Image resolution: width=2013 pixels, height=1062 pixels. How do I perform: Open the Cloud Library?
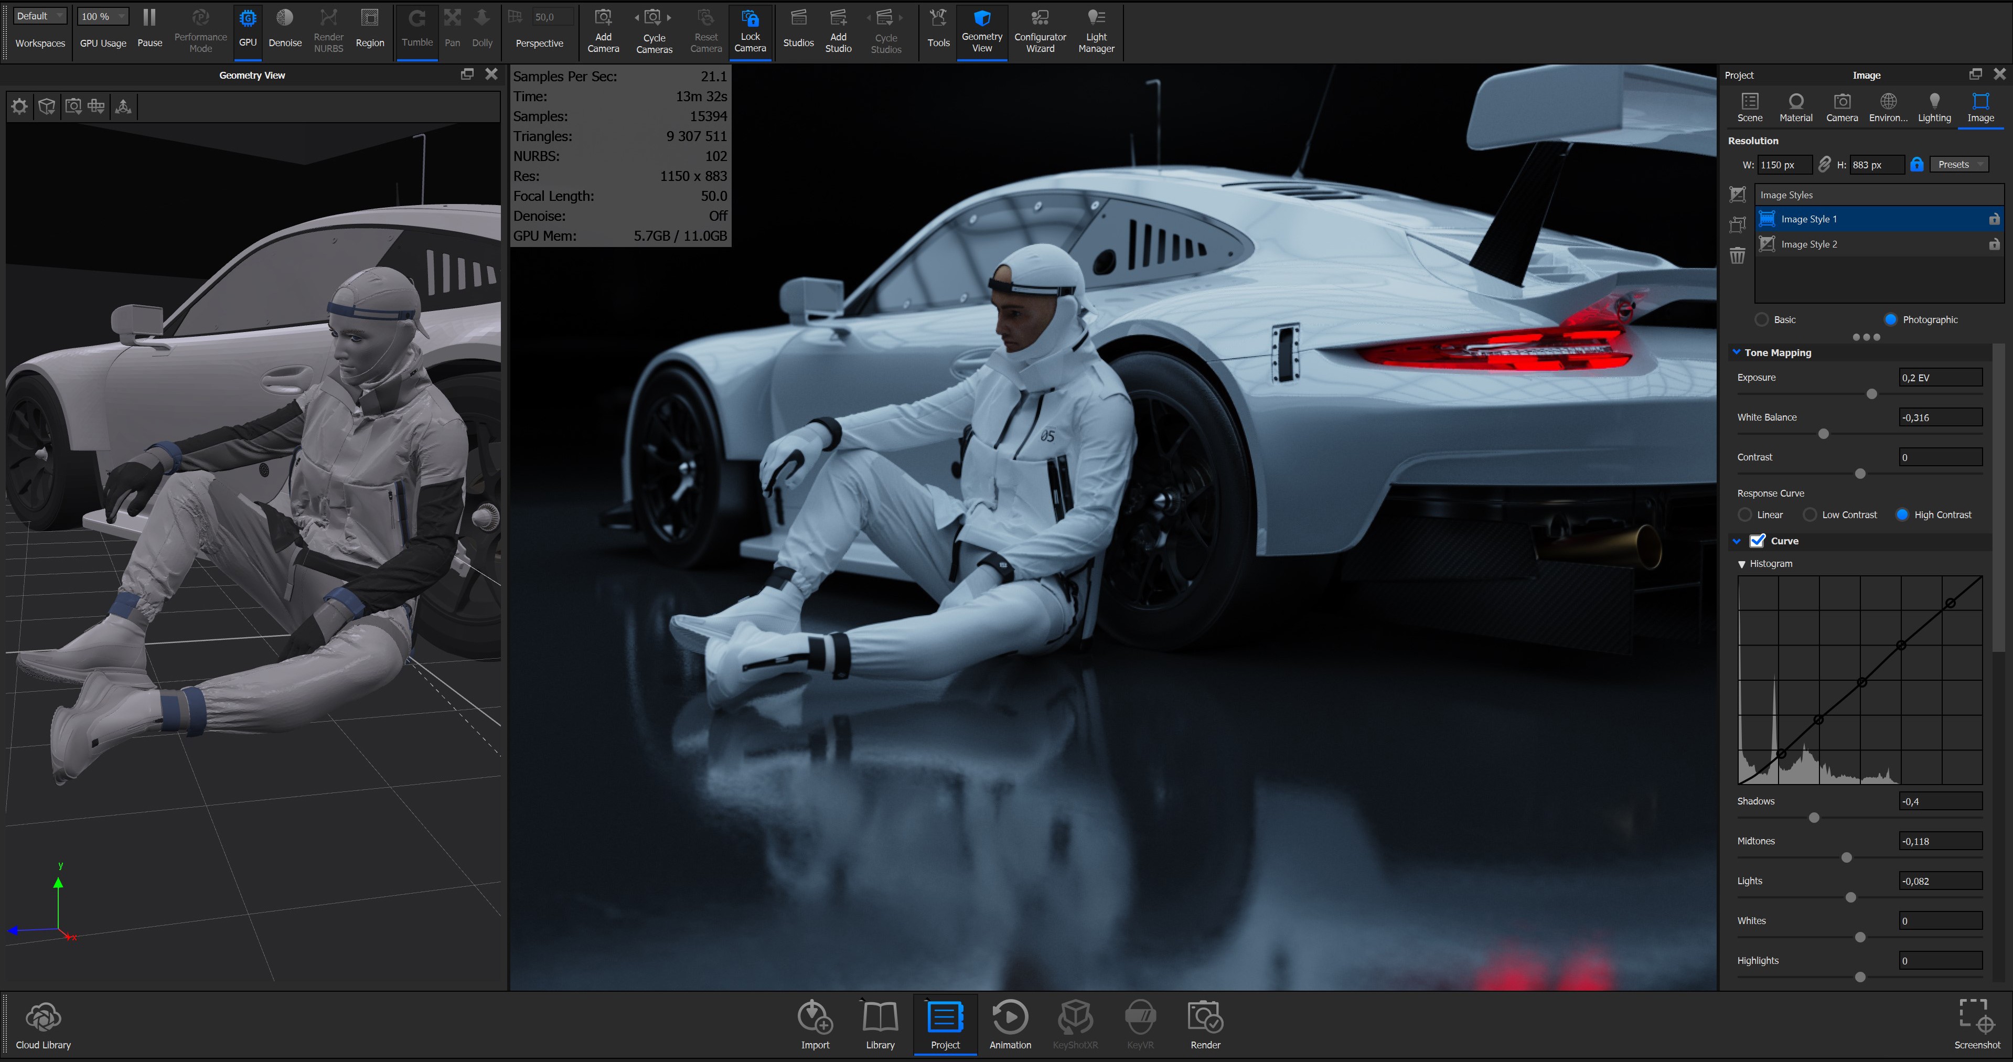(x=43, y=1017)
